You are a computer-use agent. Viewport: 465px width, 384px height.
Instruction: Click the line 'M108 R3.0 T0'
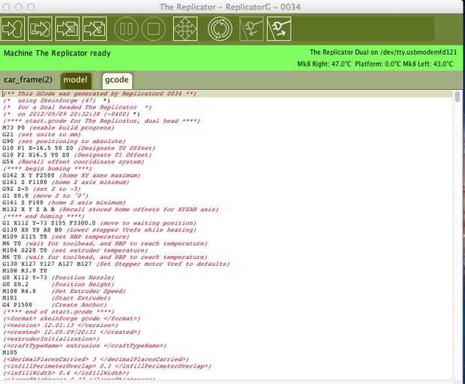(x=25, y=271)
